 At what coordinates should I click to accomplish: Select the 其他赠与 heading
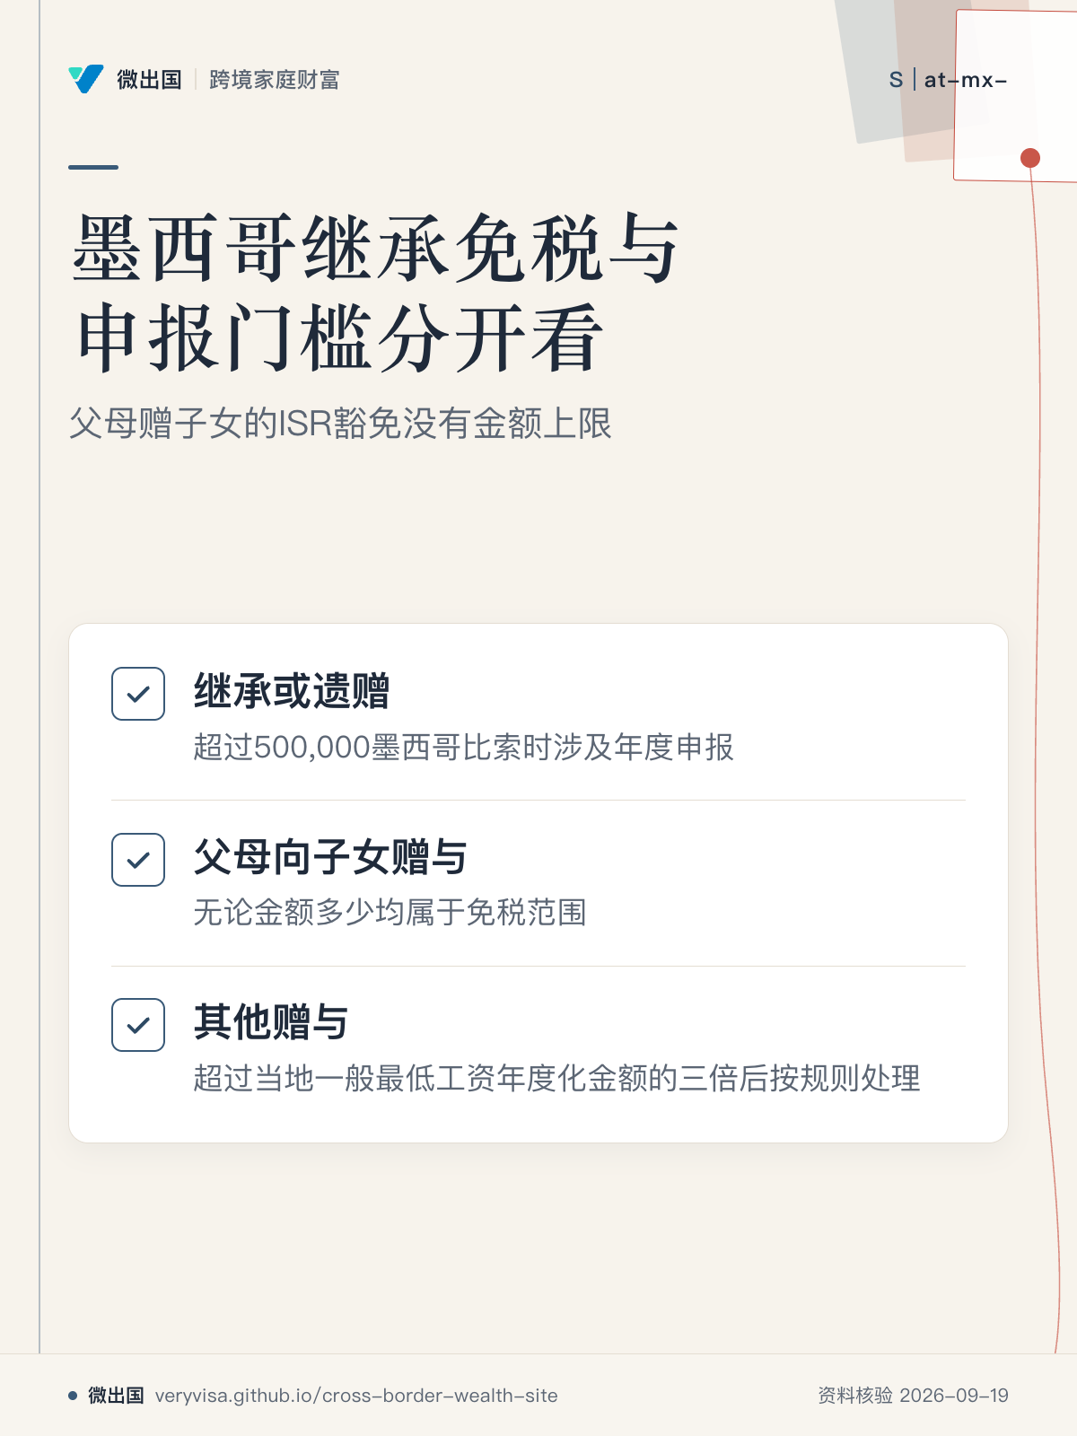tap(271, 1022)
